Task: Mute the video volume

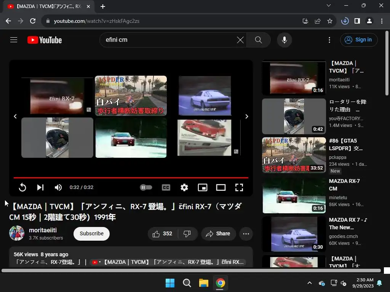Action: (58, 187)
